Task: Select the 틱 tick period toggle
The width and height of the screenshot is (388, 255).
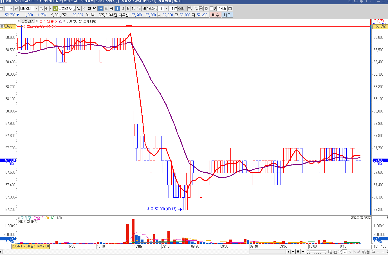Action: [111, 8]
